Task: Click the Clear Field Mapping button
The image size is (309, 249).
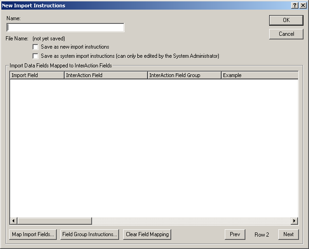Action: coord(147,234)
